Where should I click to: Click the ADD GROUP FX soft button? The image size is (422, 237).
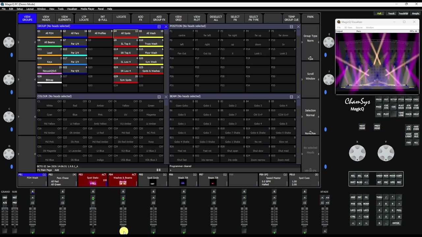(159, 18)
